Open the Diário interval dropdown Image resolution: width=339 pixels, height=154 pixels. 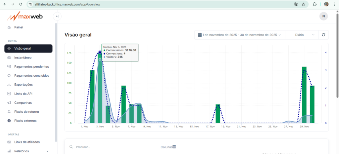pyautogui.click(x=304, y=35)
